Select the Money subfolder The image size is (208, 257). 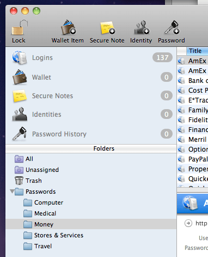click(x=91, y=224)
